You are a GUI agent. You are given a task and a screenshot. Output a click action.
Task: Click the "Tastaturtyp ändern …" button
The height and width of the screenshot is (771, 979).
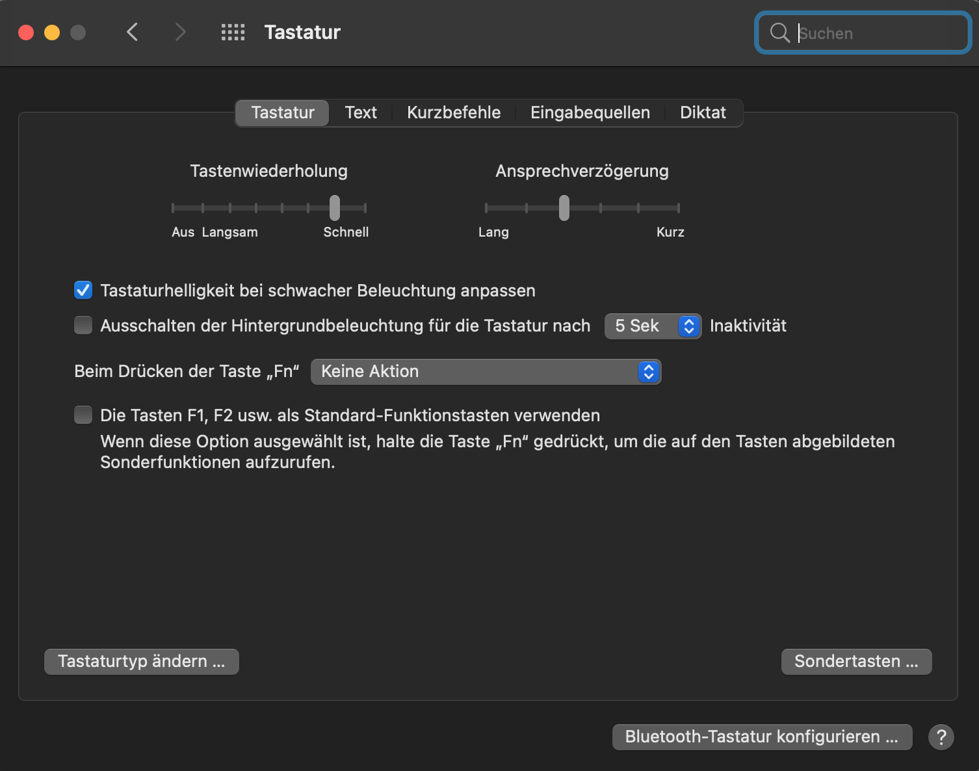(142, 661)
